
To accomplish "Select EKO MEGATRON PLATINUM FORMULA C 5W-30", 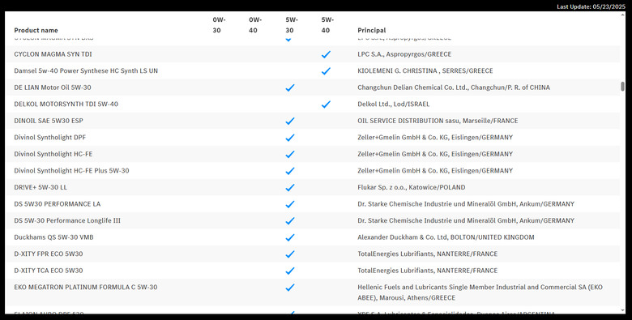I will (x=85, y=288).
